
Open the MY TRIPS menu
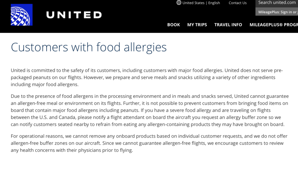click(x=197, y=25)
